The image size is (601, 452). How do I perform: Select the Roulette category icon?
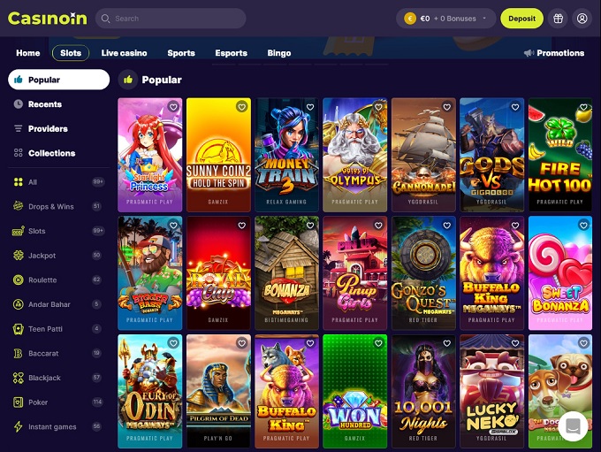tap(18, 280)
